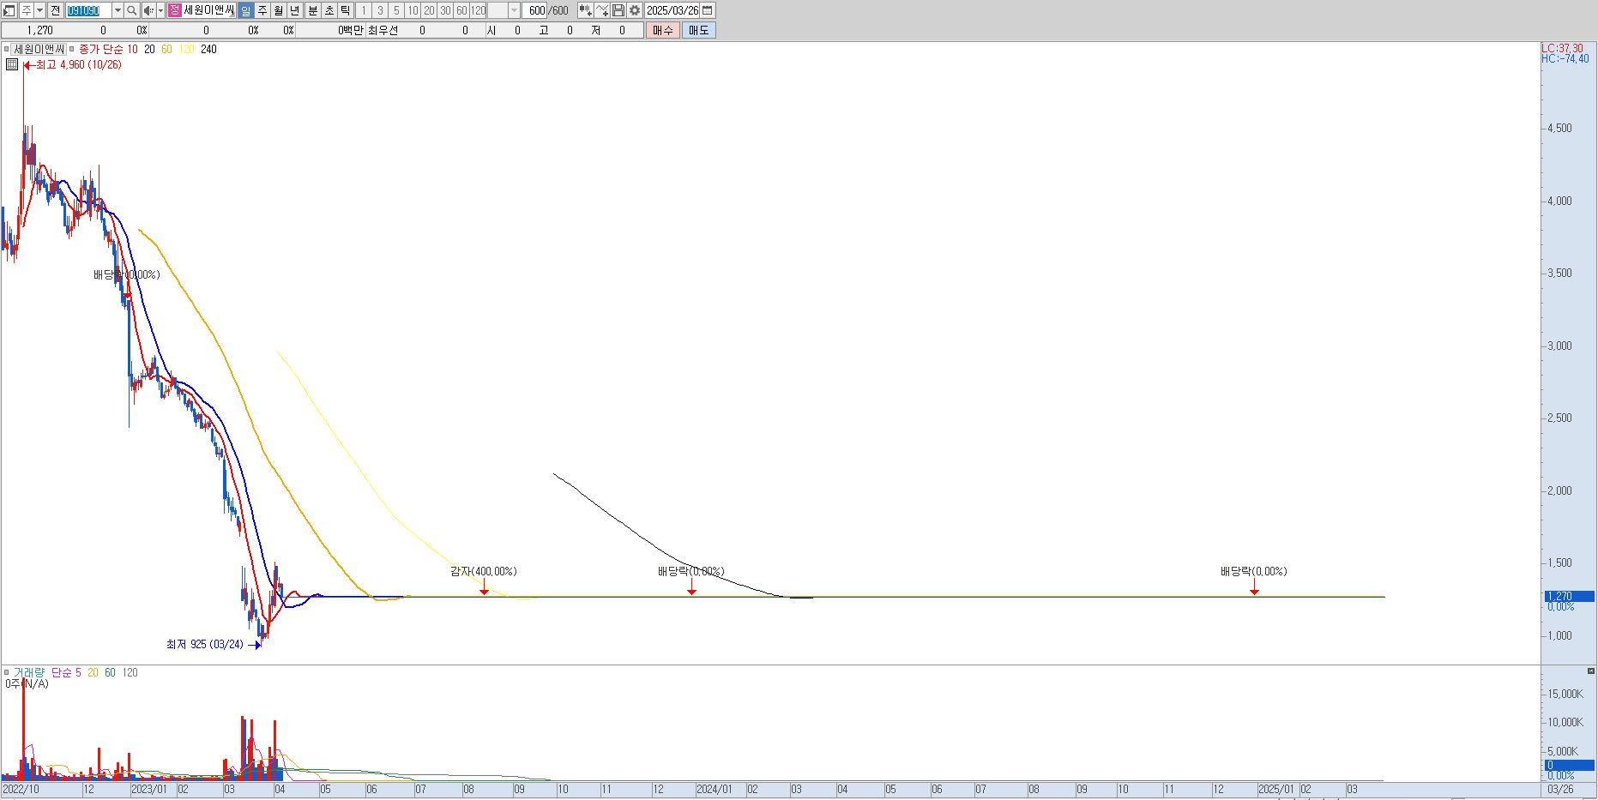Click the speaker sound icon in toolbar
The height and width of the screenshot is (800, 1598).
148,10
